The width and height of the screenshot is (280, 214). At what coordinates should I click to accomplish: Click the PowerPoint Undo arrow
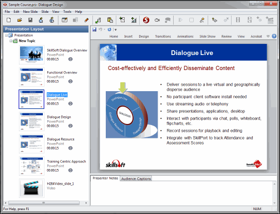pyautogui.click(x=100, y=29)
